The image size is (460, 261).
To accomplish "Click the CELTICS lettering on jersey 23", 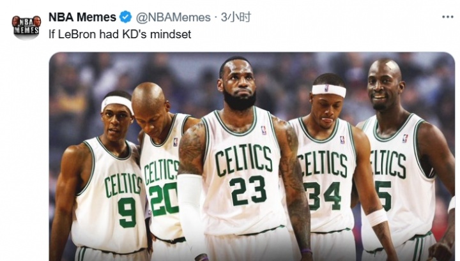I will 243,160.
